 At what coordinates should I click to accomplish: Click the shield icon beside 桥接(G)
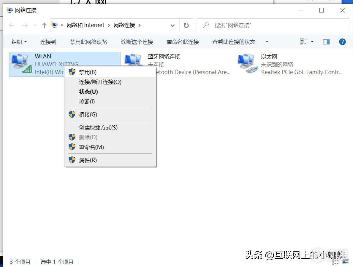tap(72, 114)
